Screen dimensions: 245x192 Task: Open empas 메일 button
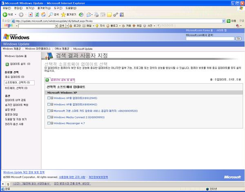pyautogui.click(x=87, y=26)
